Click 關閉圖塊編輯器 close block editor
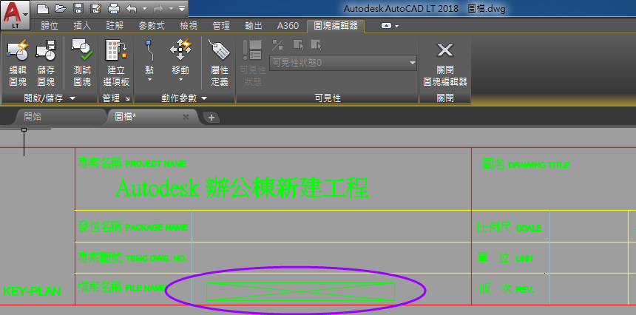 coord(445,63)
